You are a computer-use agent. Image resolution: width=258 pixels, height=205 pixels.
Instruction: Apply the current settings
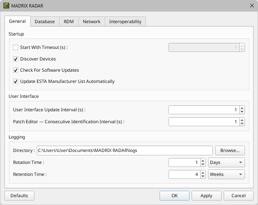(x=206, y=196)
